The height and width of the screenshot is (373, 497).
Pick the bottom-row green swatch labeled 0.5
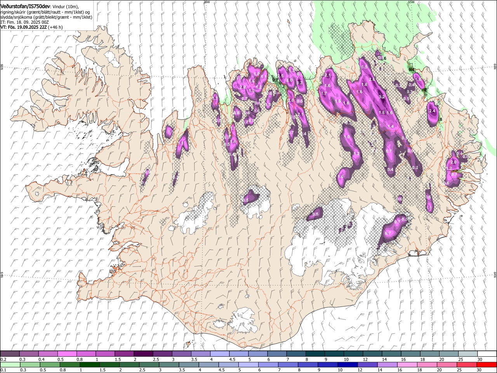50,364
